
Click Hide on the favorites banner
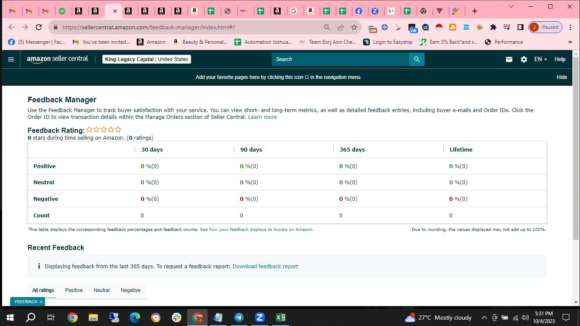[562, 77]
